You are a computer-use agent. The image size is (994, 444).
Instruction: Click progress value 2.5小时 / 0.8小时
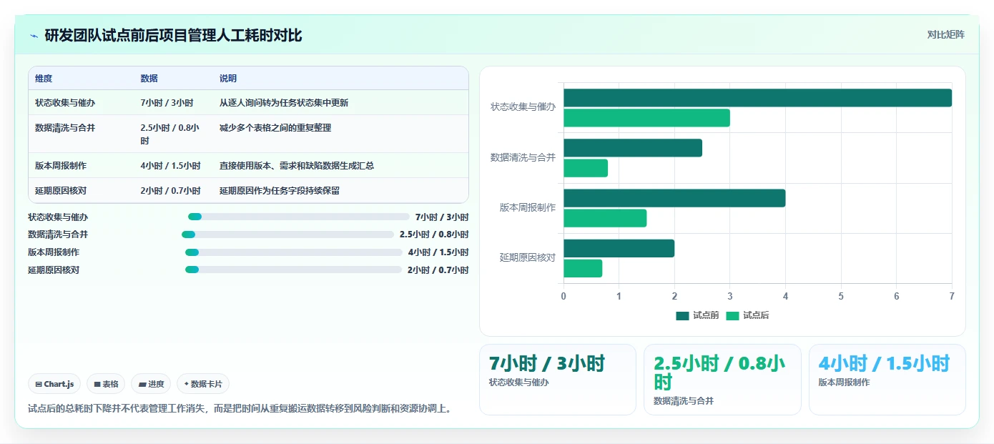pyautogui.click(x=434, y=235)
